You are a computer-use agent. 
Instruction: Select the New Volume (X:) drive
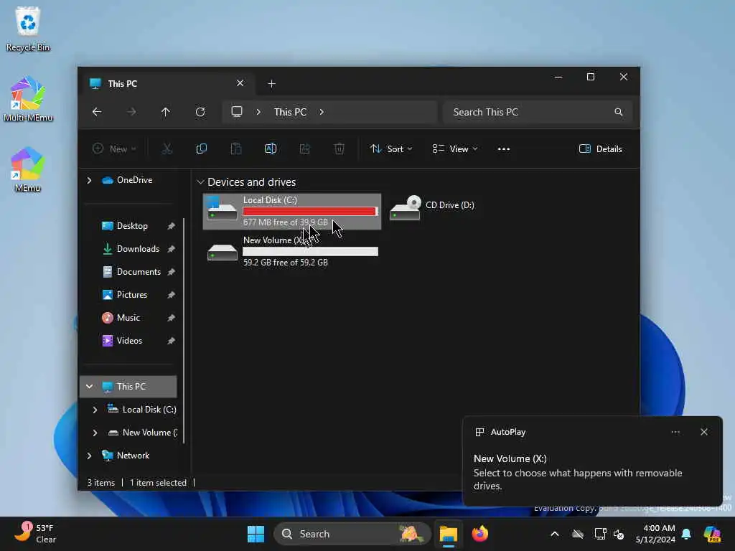coord(292,251)
